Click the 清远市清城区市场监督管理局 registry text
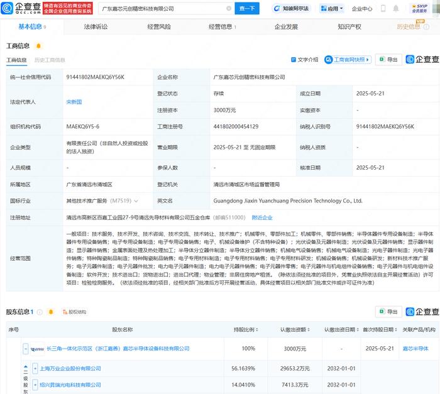This screenshot has width=440, height=394. [246, 185]
